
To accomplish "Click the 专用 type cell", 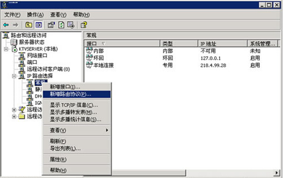I will click(168, 65).
